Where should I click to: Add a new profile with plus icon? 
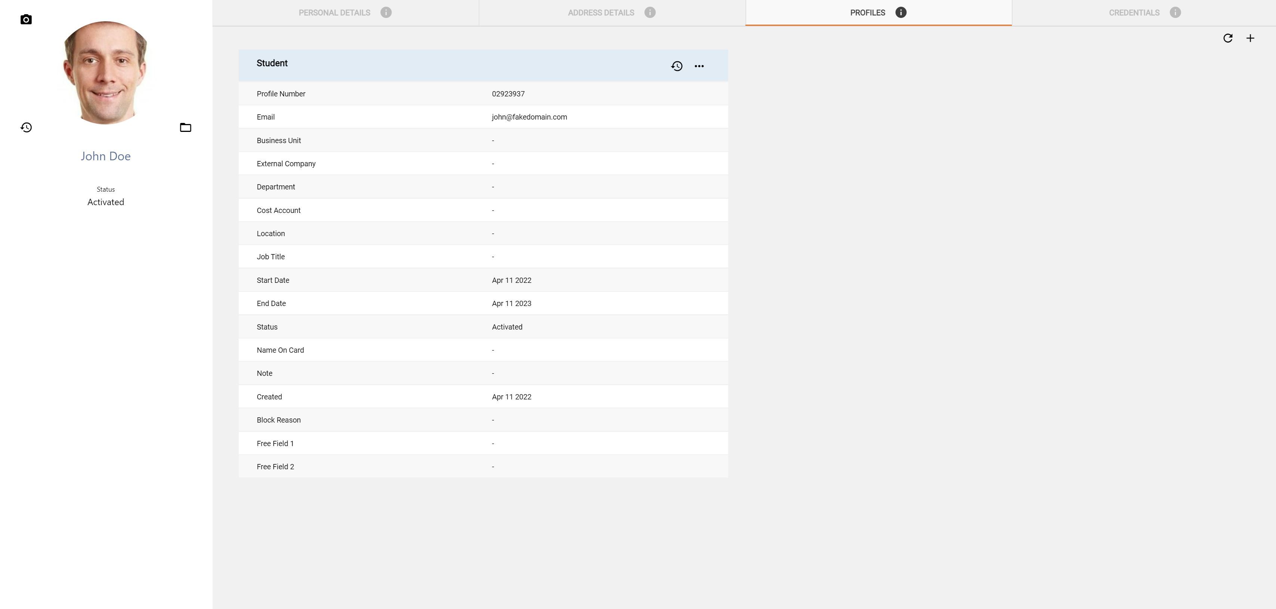1250,38
